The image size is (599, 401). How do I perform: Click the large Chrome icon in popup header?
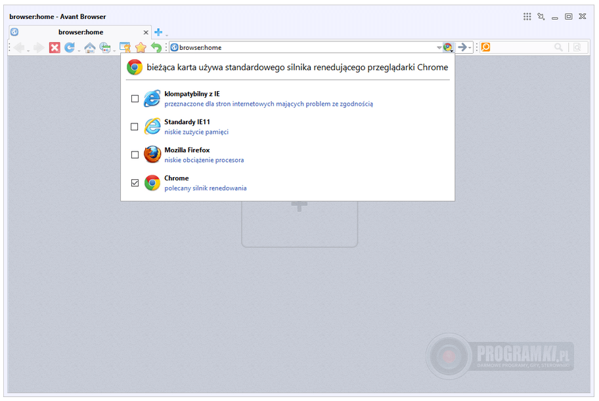pyautogui.click(x=135, y=67)
